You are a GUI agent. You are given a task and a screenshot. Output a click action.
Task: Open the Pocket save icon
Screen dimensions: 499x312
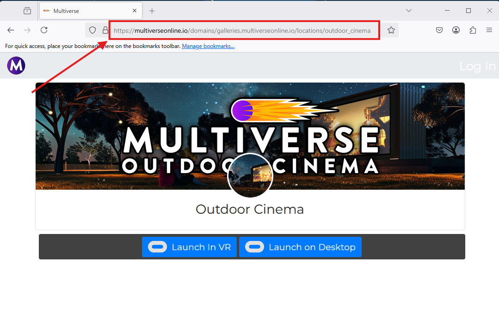439,30
